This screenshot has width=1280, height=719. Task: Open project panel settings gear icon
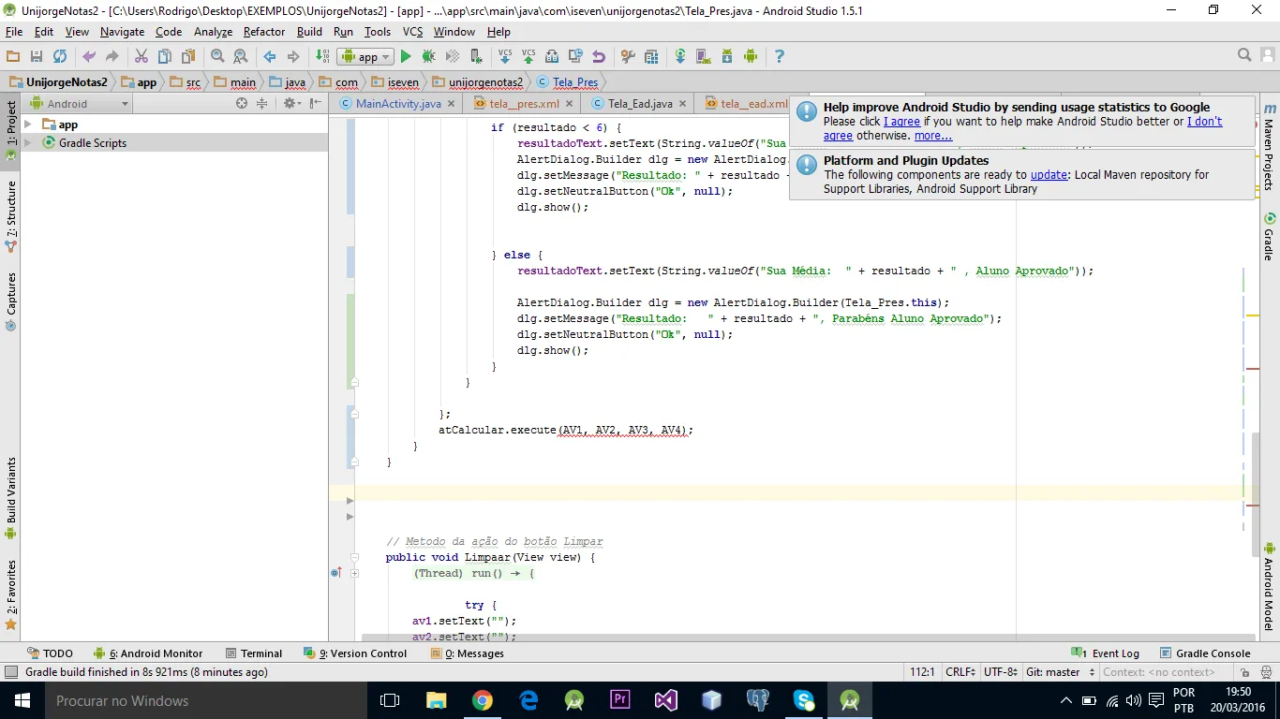click(290, 104)
